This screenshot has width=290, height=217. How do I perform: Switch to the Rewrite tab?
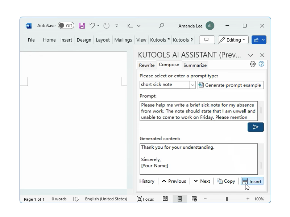tap(147, 65)
